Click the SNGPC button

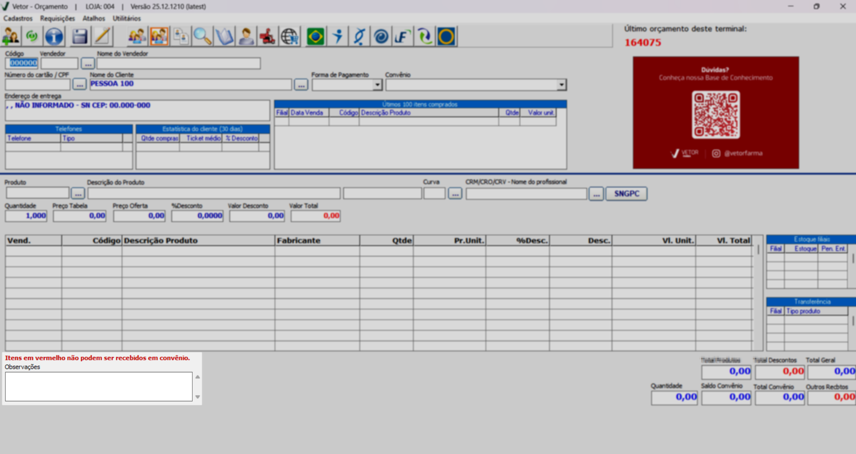coord(626,194)
